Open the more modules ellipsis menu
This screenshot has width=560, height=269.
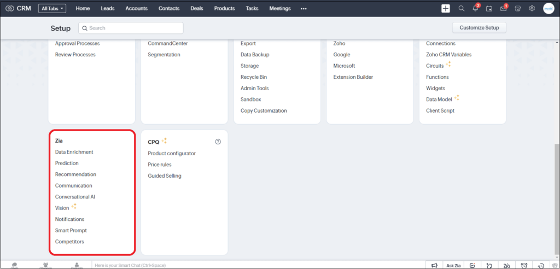pyautogui.click(x=304, y=9)
